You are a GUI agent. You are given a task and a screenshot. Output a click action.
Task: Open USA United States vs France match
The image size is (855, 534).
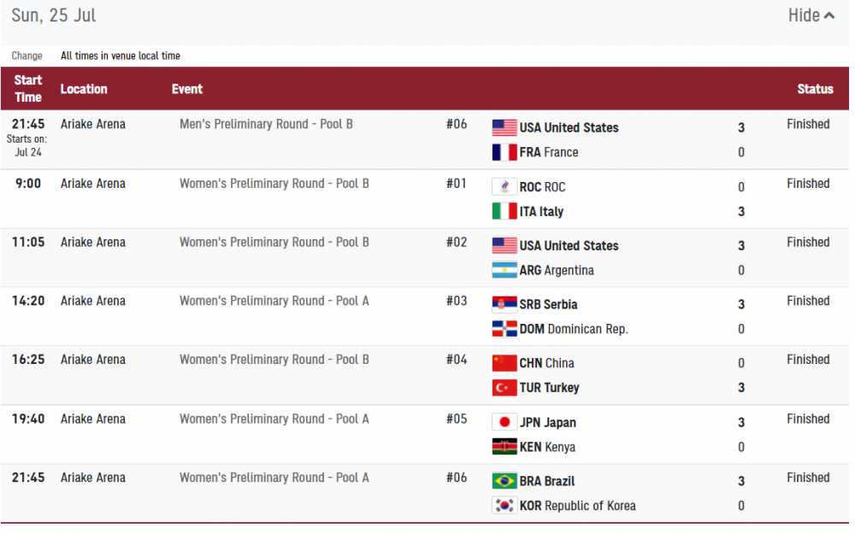coord(266,125)
